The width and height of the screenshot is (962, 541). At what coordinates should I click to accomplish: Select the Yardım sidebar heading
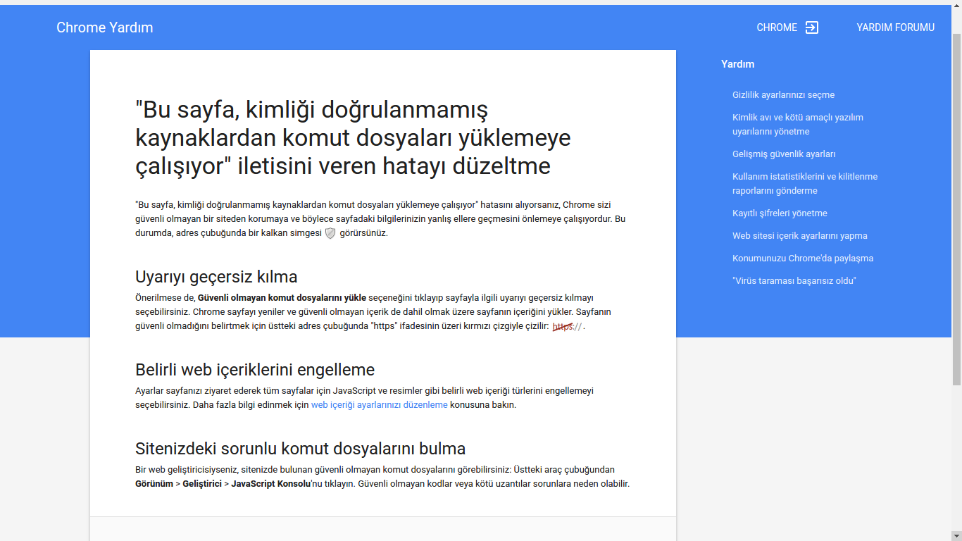click(x=737, y=64)
